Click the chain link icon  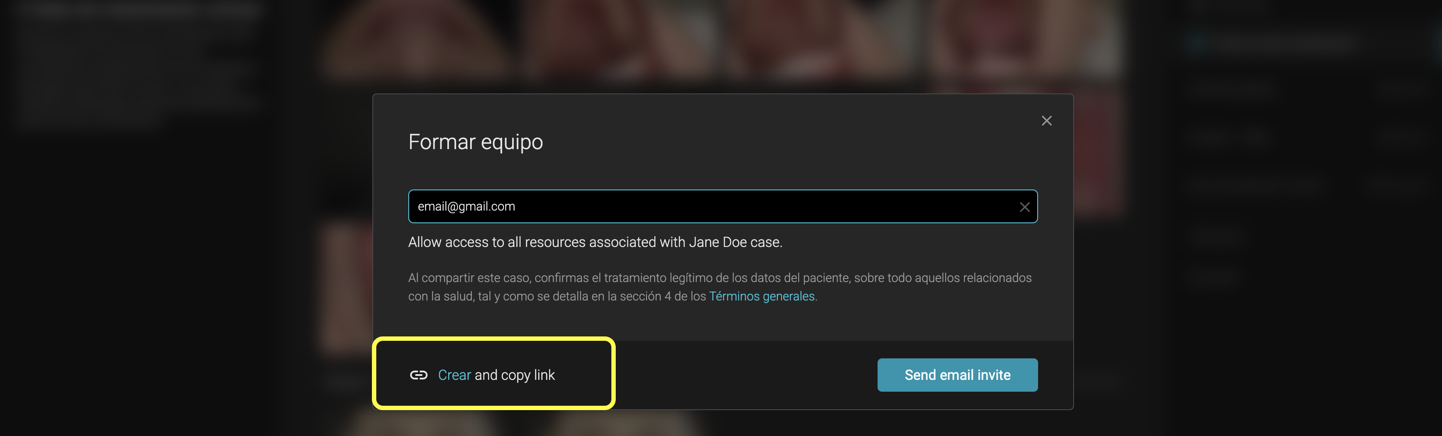click(x=418, y=375)
